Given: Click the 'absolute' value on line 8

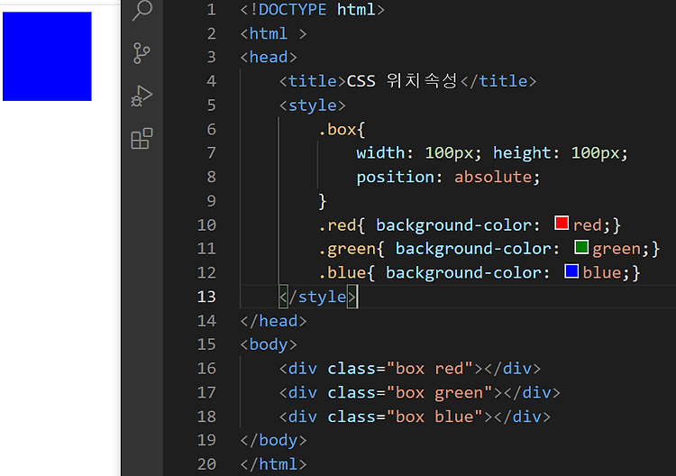Looking at the screenshot, I should click(x=493, y=178).
